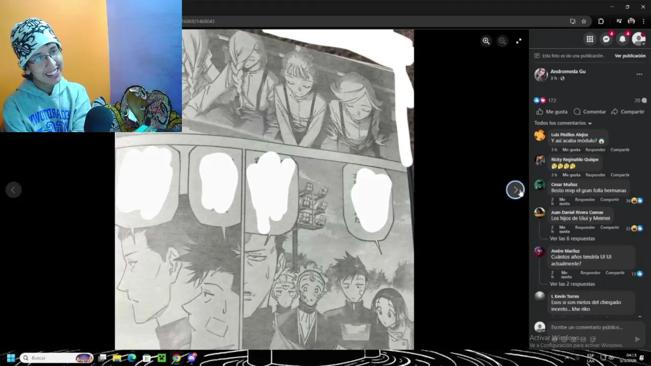Screen dimensions: 651x366
Task: Click the browser address bar URL
Action: (x=198, y=21)
